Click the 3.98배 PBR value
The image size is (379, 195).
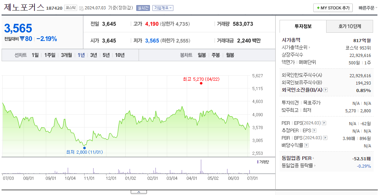(x=349, y=138)
